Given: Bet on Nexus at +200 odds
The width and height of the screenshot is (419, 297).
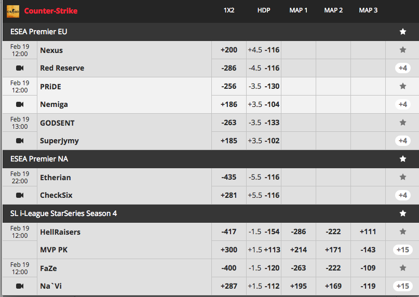Looking at the screenshot, I should 229,50.
